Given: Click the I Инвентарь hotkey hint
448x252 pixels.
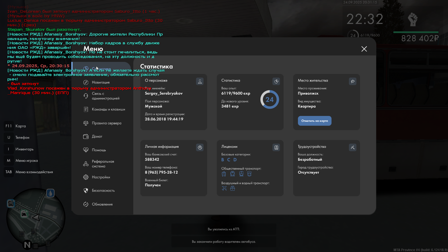Looking at the screenshot, I should tap(19, 149).
